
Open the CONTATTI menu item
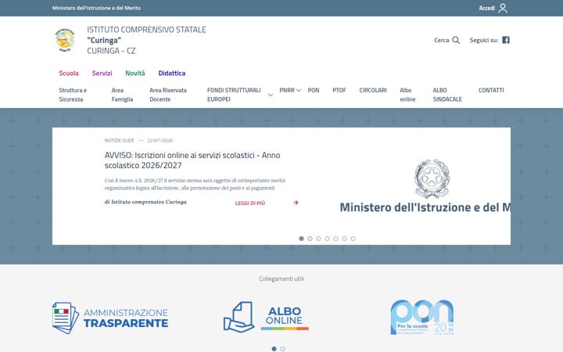point(491,90)
